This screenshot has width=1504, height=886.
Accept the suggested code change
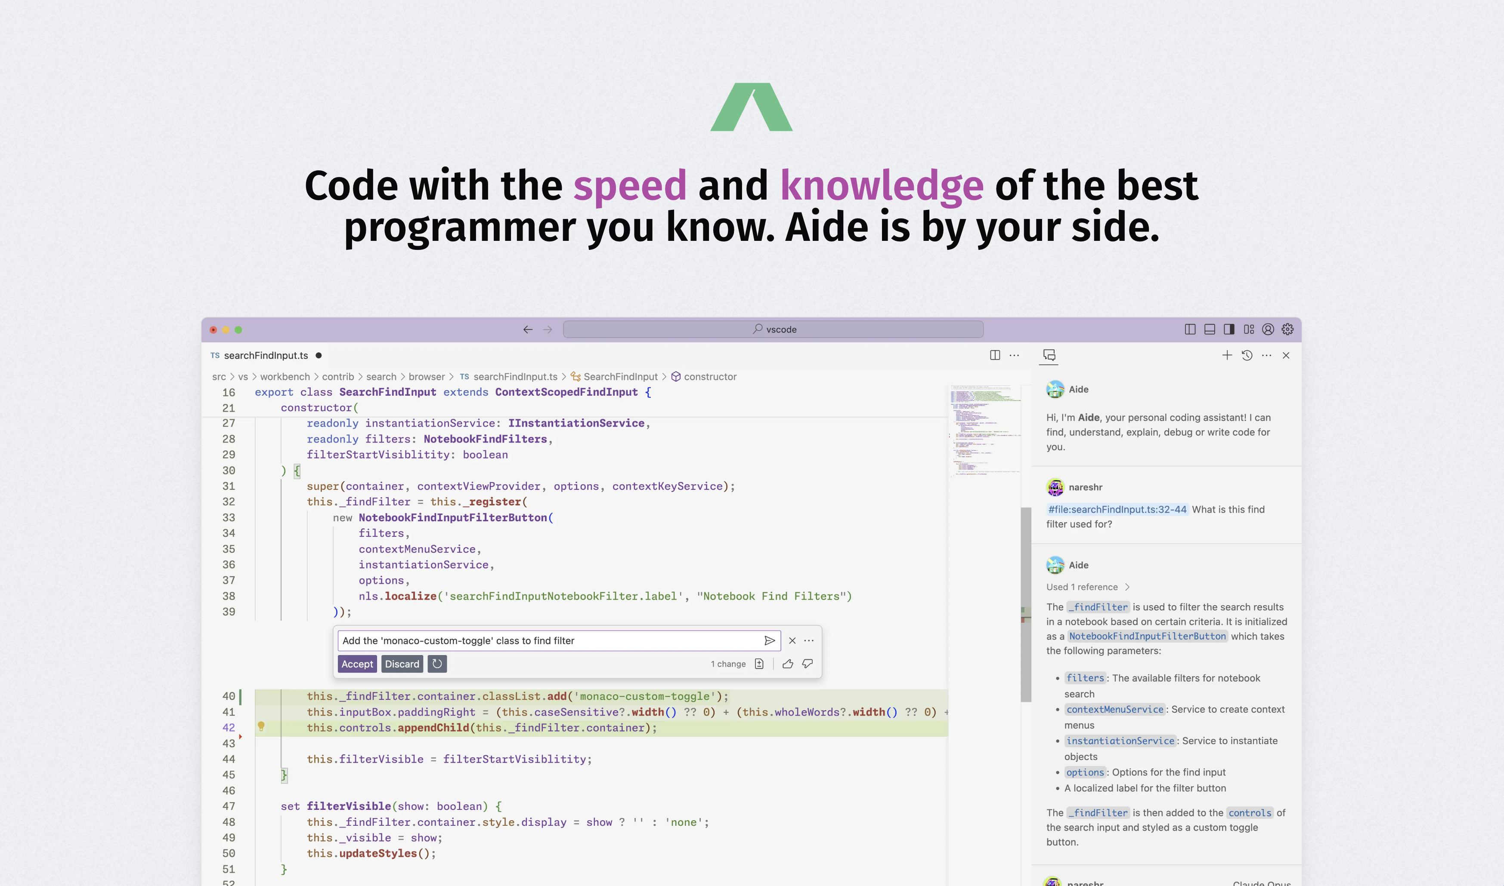[x=357, y=664]
